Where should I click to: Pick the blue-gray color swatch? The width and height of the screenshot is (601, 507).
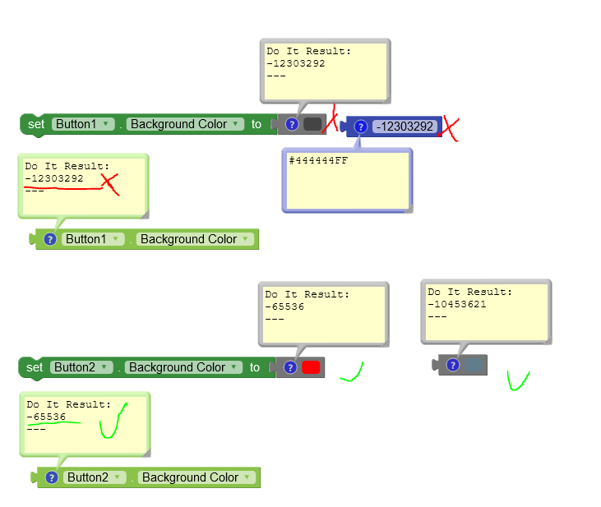coord(474,365)
